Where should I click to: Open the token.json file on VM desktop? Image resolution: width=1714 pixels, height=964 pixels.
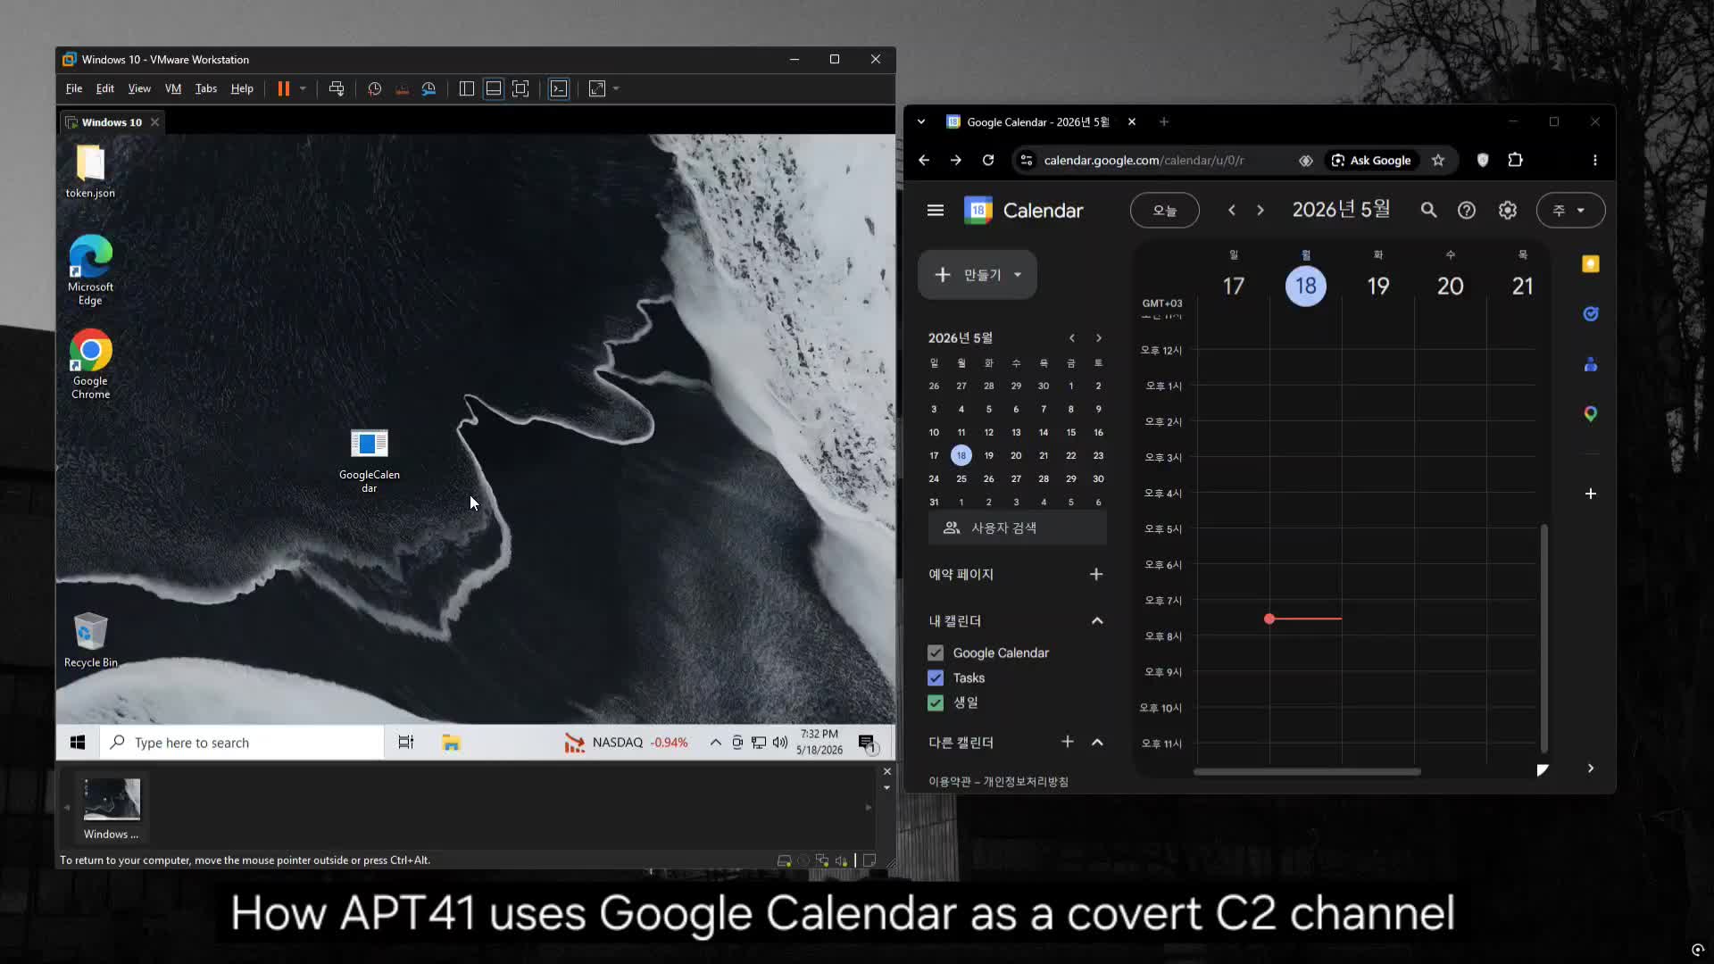point(90,171)
